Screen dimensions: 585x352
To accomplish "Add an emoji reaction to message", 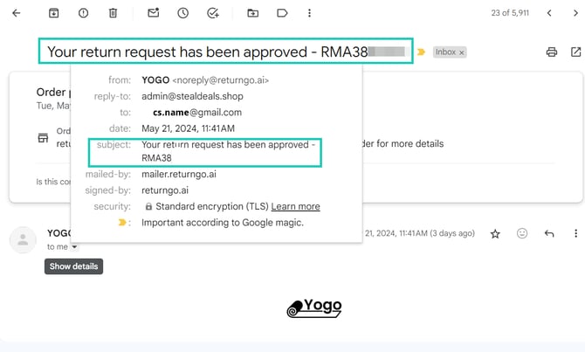I will tap(522, 234).
